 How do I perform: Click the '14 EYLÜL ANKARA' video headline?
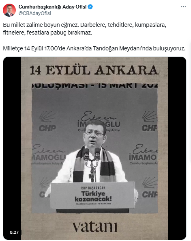[94, 70]
